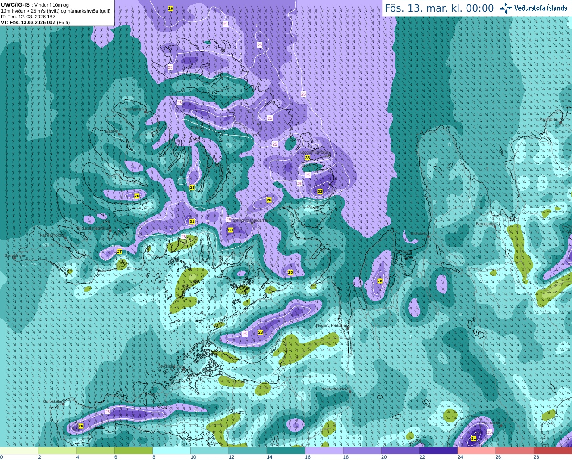This screenshot has width=572, height=460.
Task: Click the 20–22 purple legend swatch
Action: pyautogui.click(x=400, y=451)
